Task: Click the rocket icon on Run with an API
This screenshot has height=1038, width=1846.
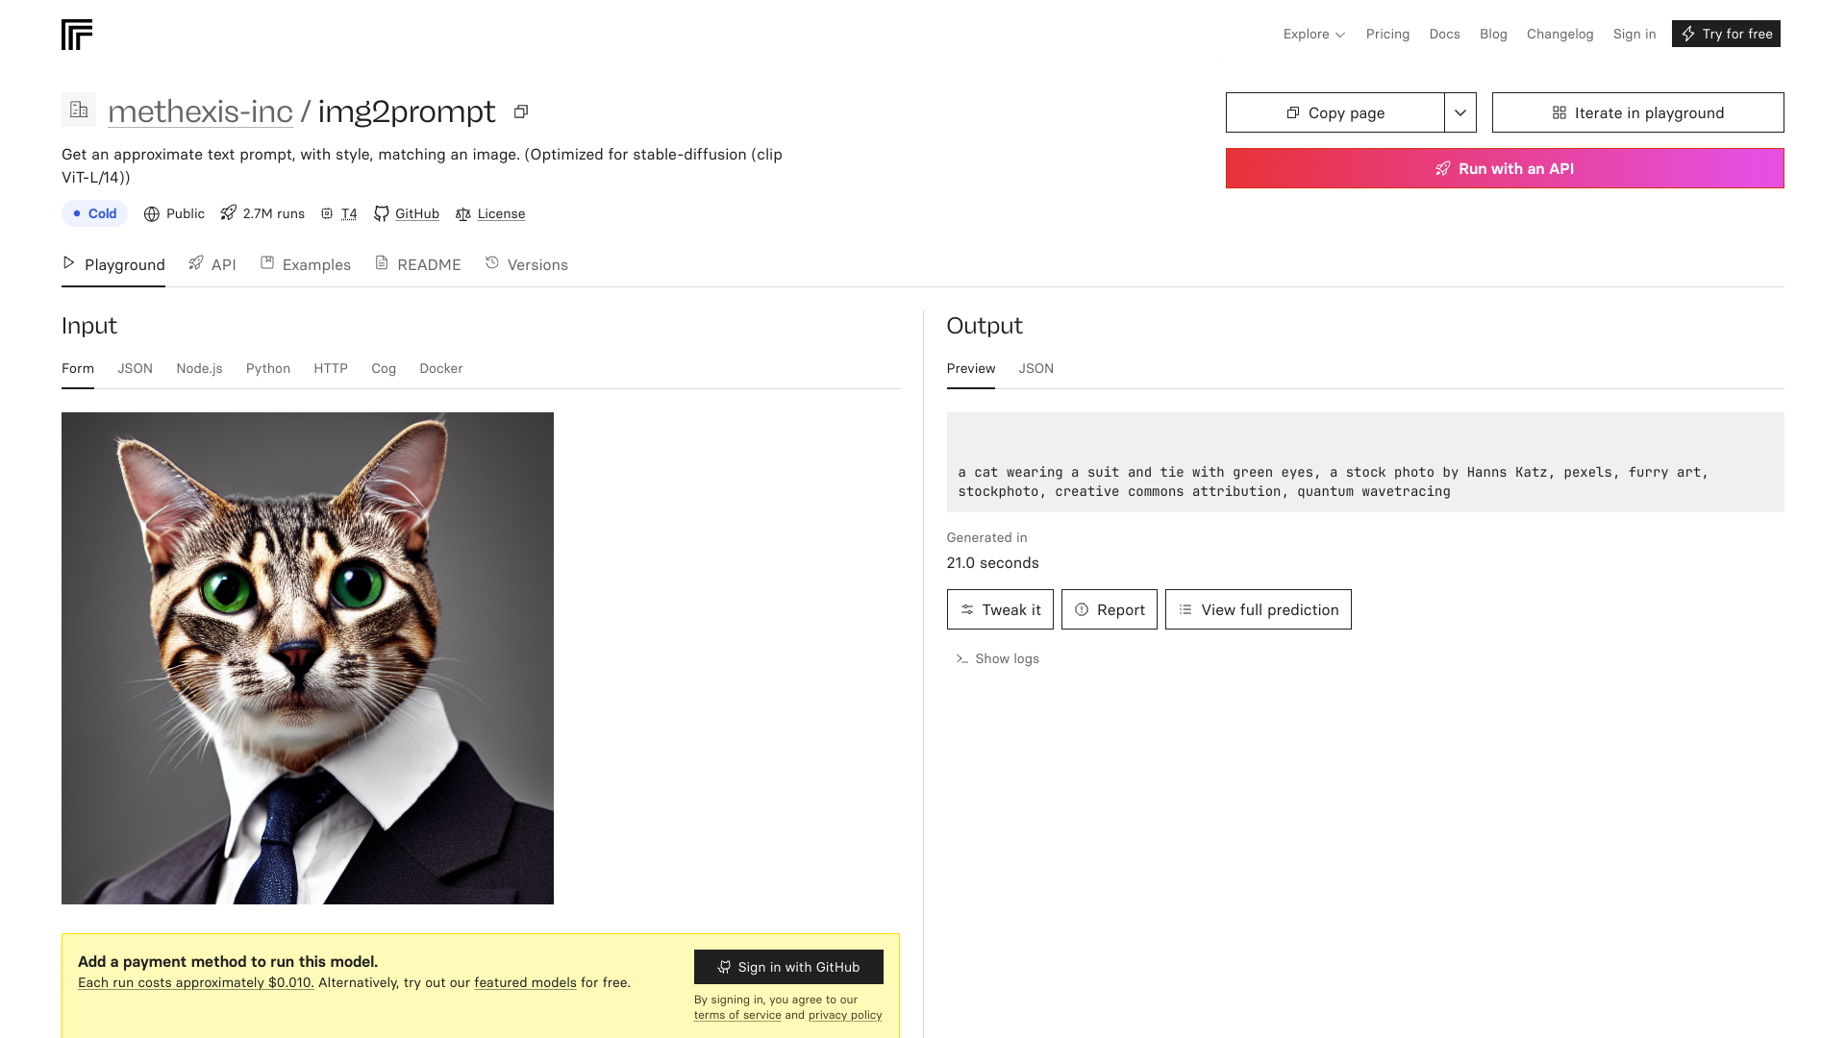Action: point(1442,168)
